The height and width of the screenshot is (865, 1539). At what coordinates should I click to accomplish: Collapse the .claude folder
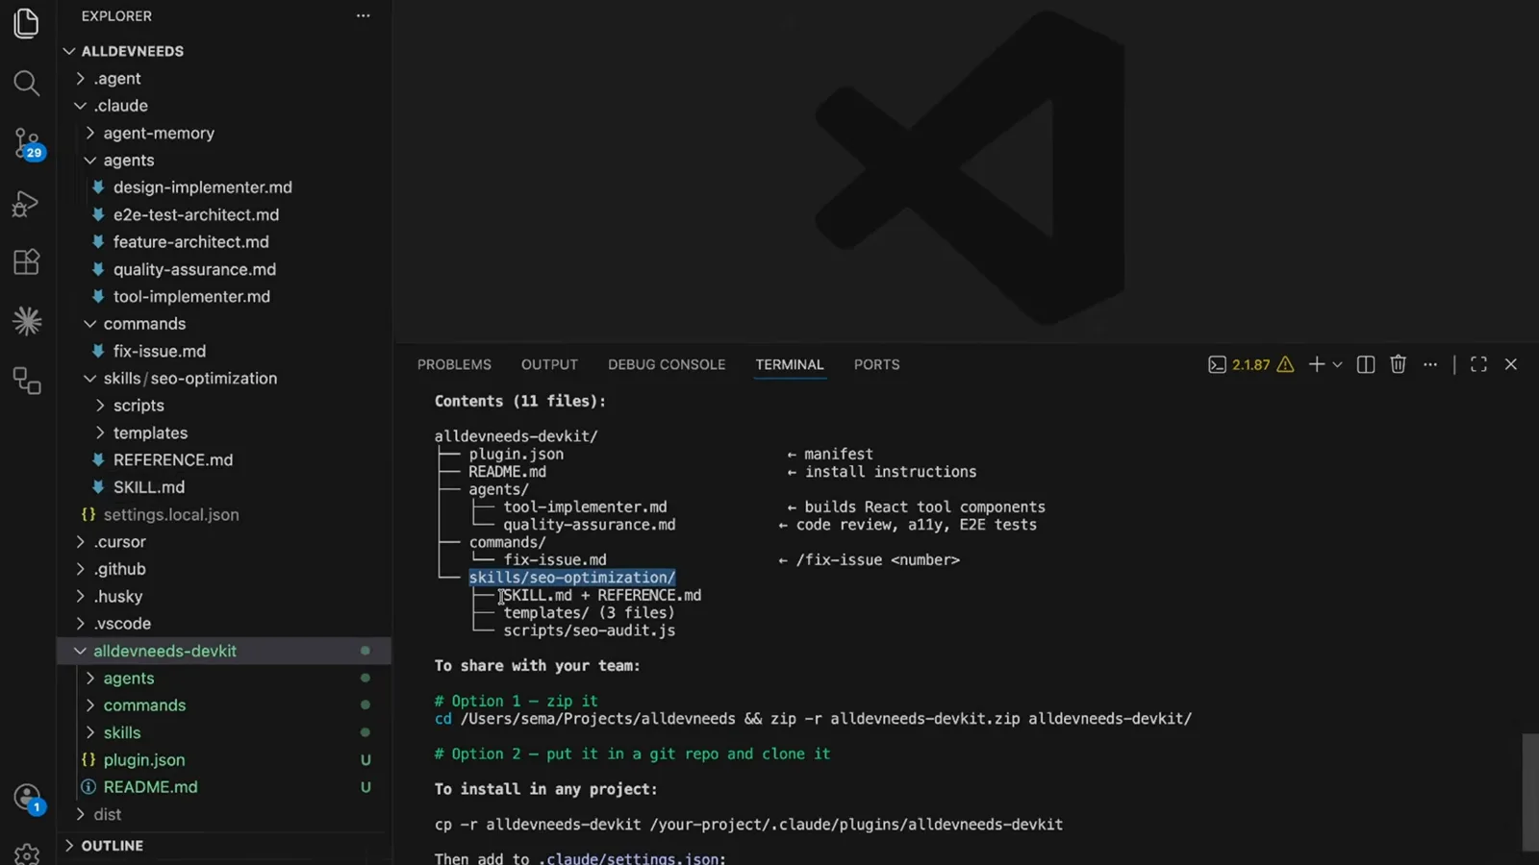point(223,106)
